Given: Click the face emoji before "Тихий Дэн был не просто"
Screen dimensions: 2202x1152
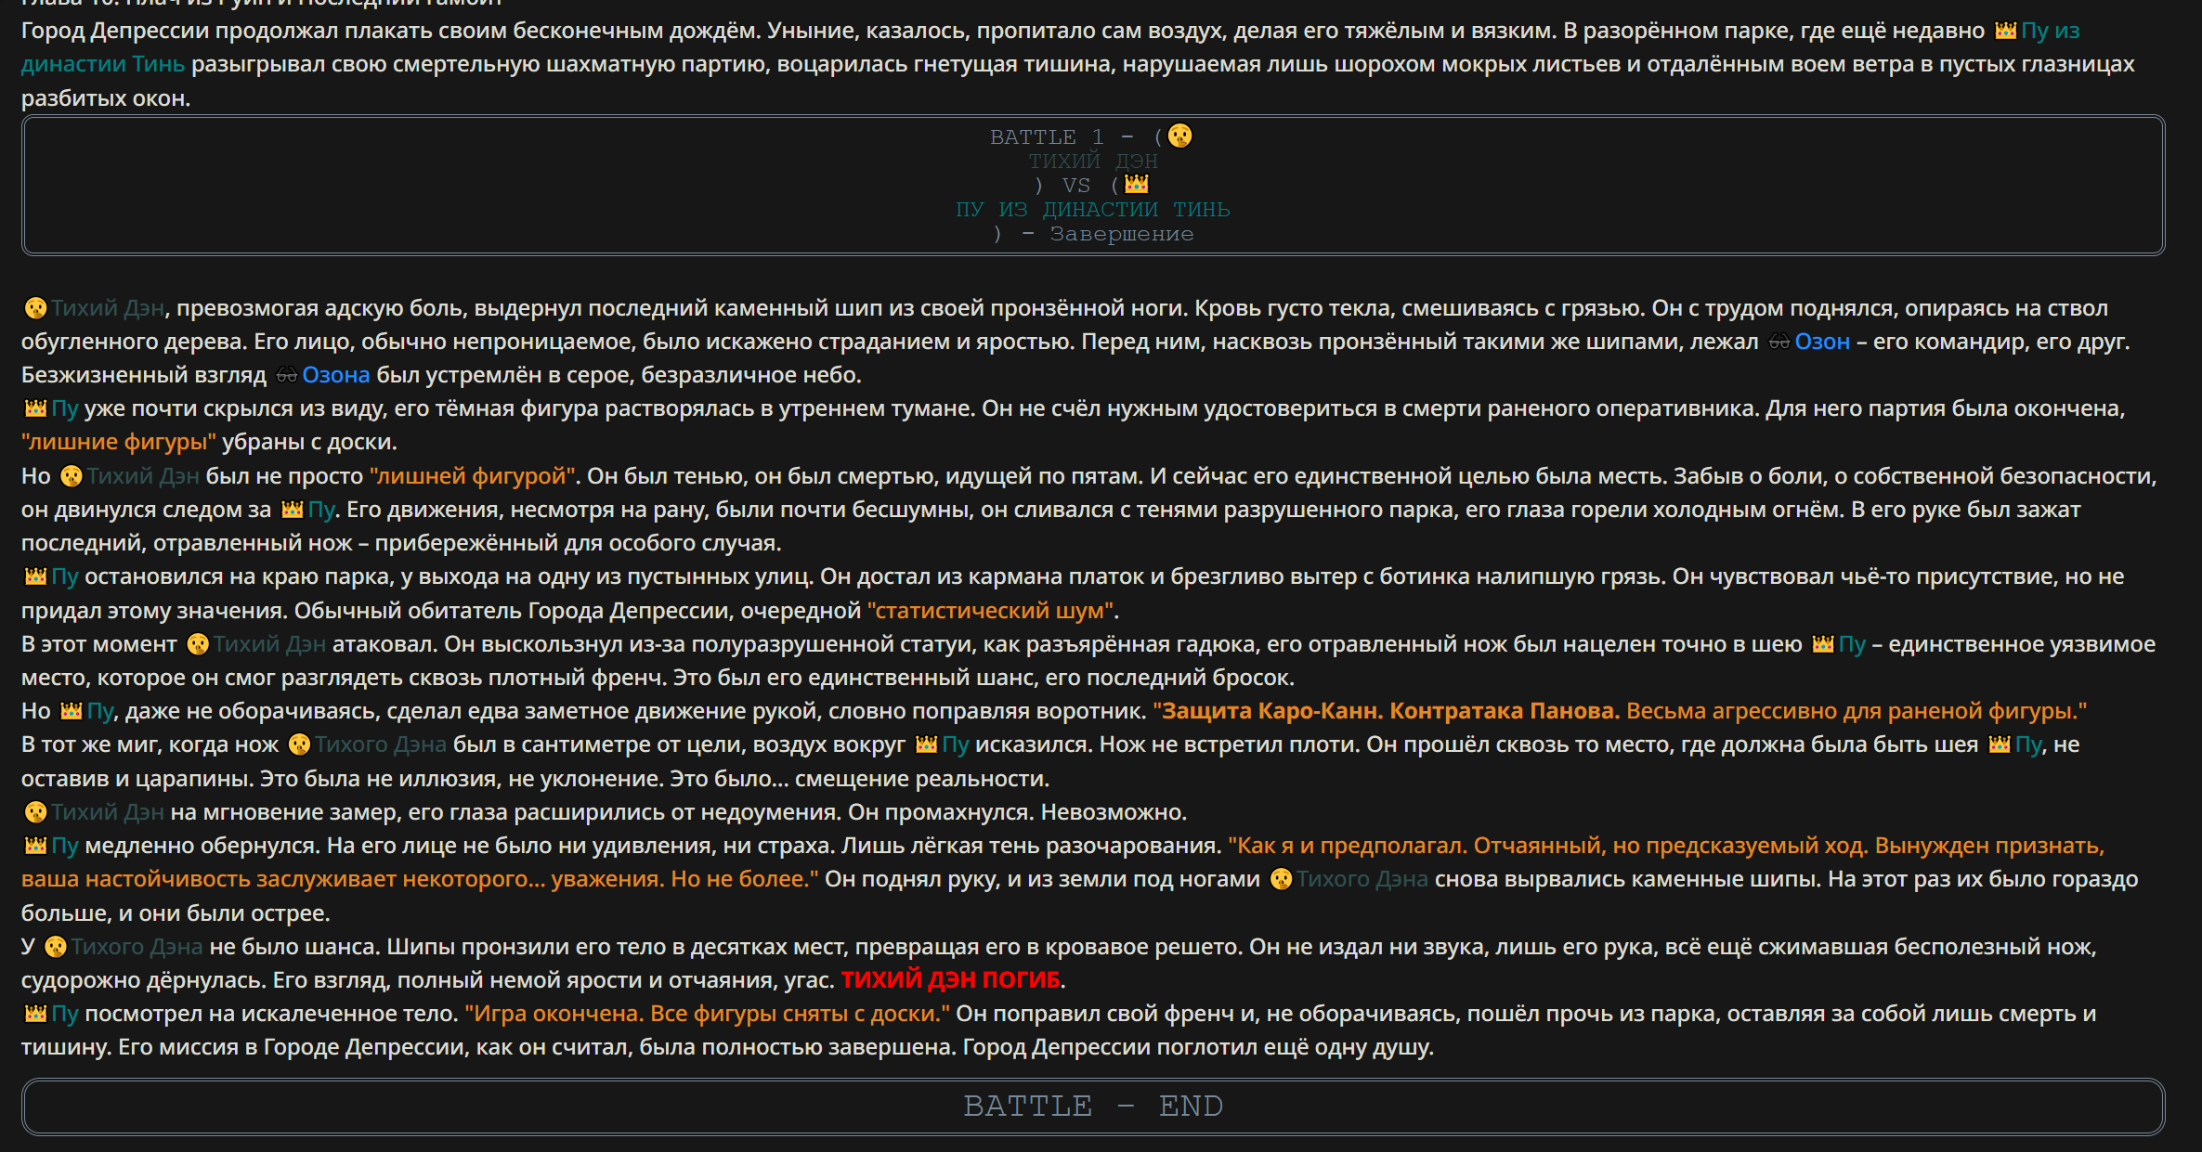Looking at the screenshot, I should point(72,476).
